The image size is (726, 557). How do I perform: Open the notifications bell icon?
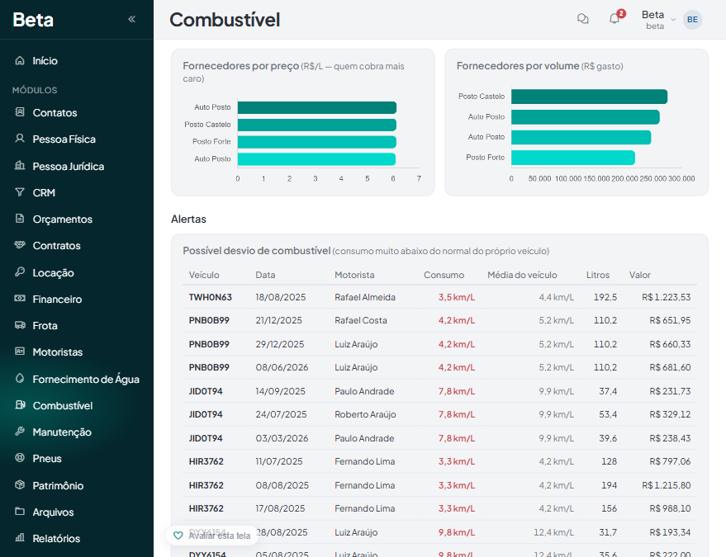pyautogui.click(x=614, y=19)
